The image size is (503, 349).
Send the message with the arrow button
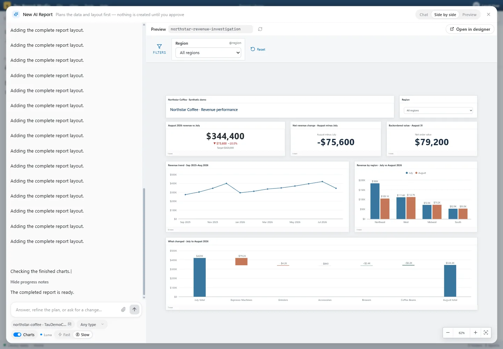click(x=134, y=310)
